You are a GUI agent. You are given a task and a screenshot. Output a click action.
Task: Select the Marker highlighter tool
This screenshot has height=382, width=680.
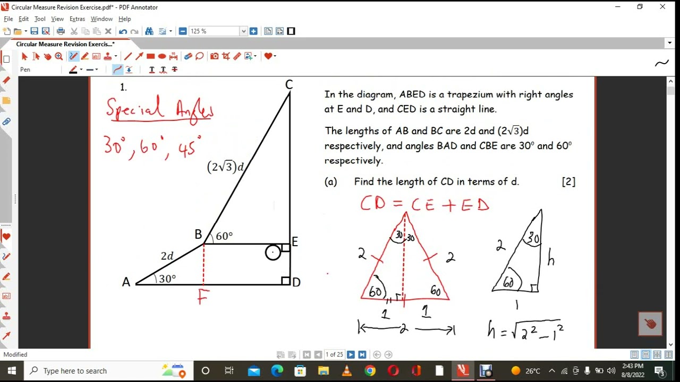coord(85,56)
